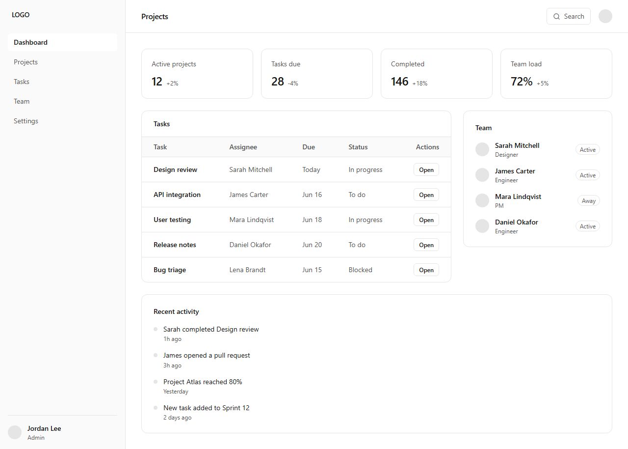This screenshot has width=628, height=449.
Task: Click James Carter's Active badge
Action: [x=588, y=175]
